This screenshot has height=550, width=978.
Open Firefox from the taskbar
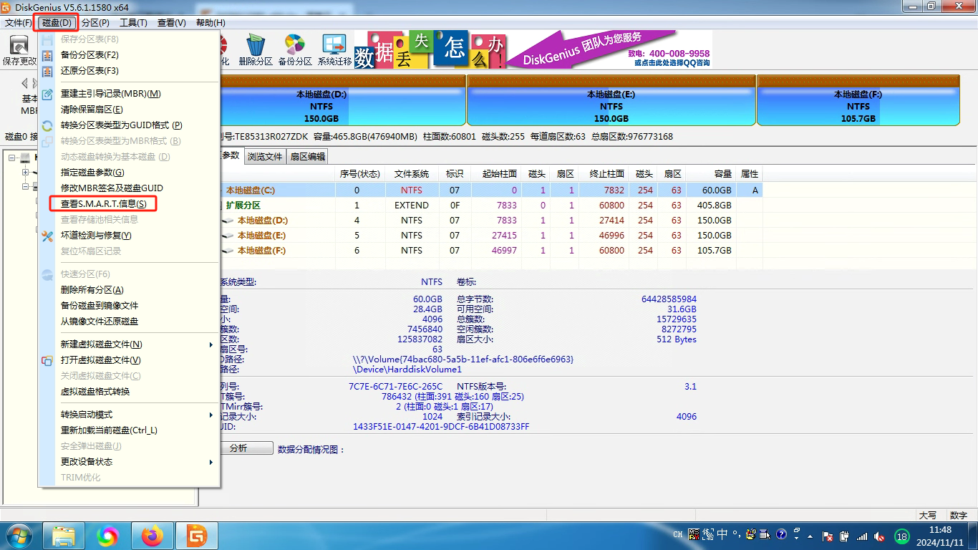[152, 535]
